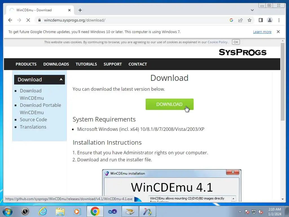
Task: Dismiss the Windows 10 update notice
Action: tap(278, 32)
